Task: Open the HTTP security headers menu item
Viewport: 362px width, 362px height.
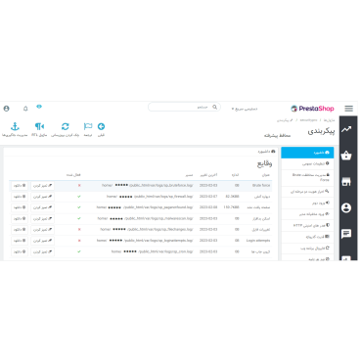Action: pyautogui.click(x=307, y=225)
